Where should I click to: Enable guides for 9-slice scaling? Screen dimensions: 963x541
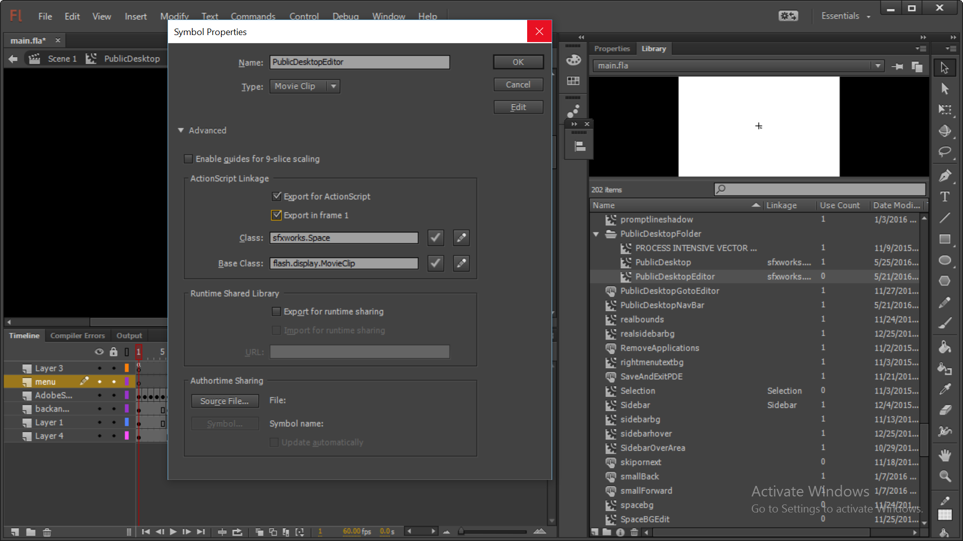[x=189, y=159]
